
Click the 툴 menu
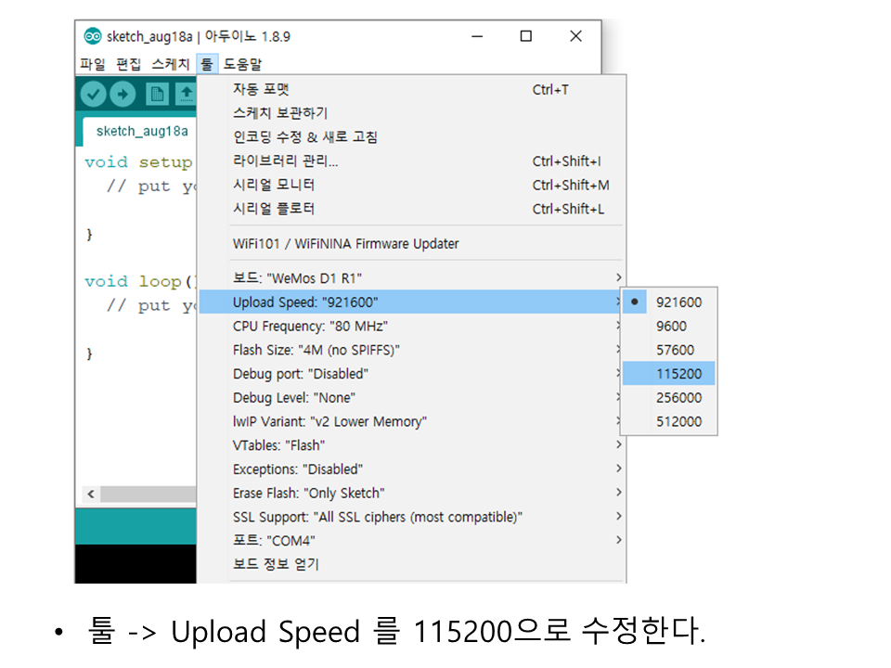click(x=207, y=64)
